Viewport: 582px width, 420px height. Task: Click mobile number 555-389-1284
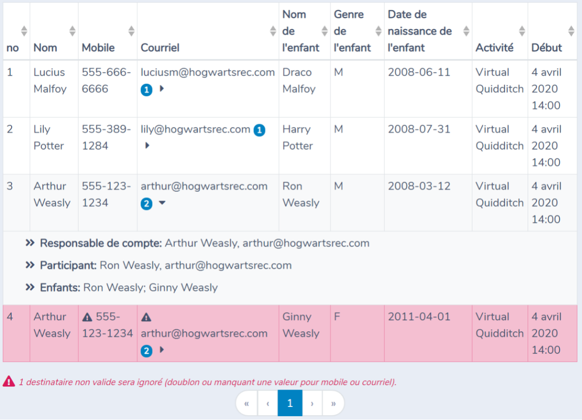[106, 138]
